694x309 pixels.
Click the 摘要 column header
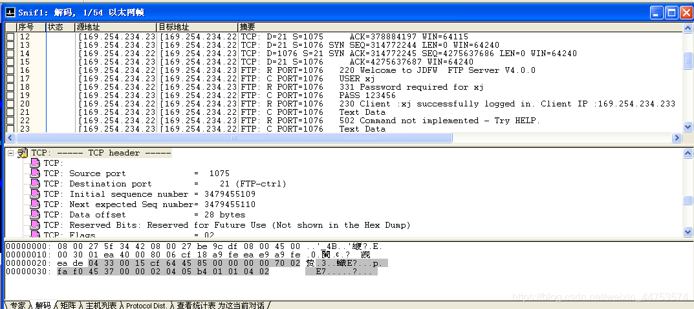click(x=461, y=27)
